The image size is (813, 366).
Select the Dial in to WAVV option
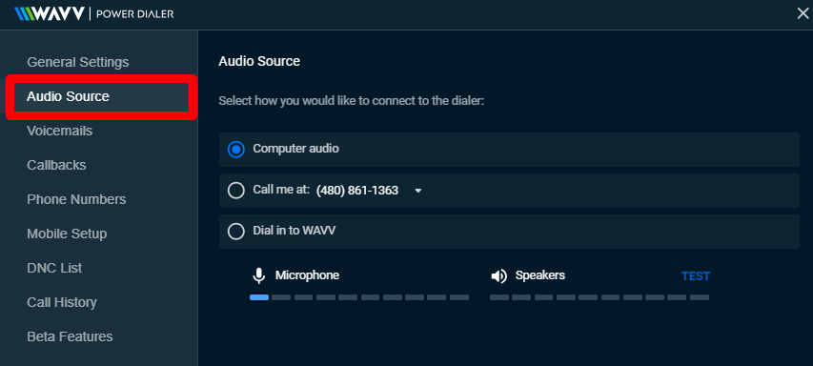click(236, 232)
